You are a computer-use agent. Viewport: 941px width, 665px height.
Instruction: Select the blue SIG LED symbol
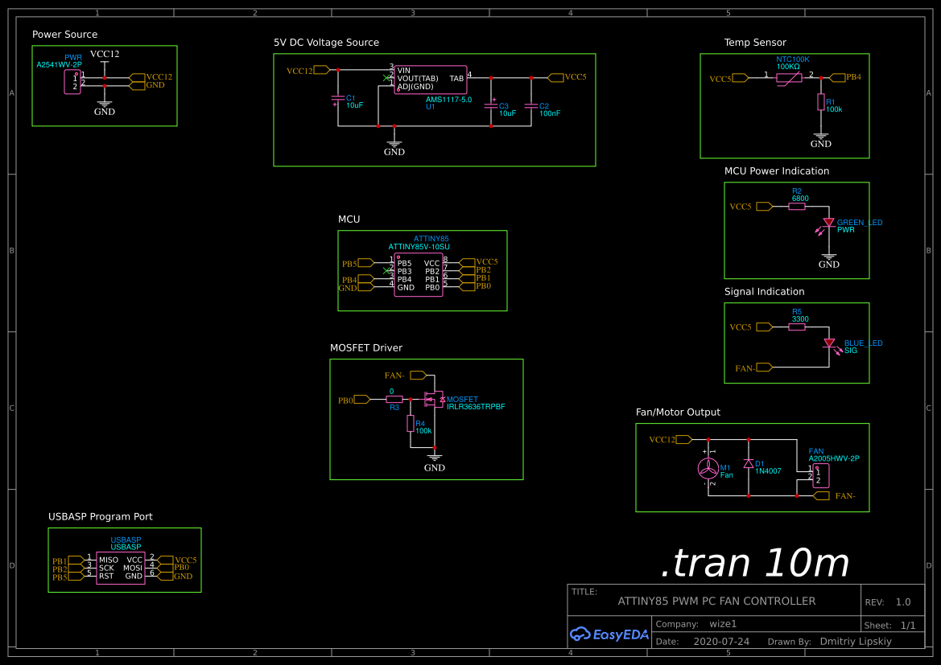[x=828, y=343]
